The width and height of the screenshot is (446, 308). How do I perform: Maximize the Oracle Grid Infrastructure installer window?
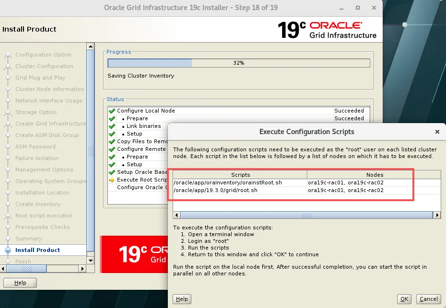358,8
